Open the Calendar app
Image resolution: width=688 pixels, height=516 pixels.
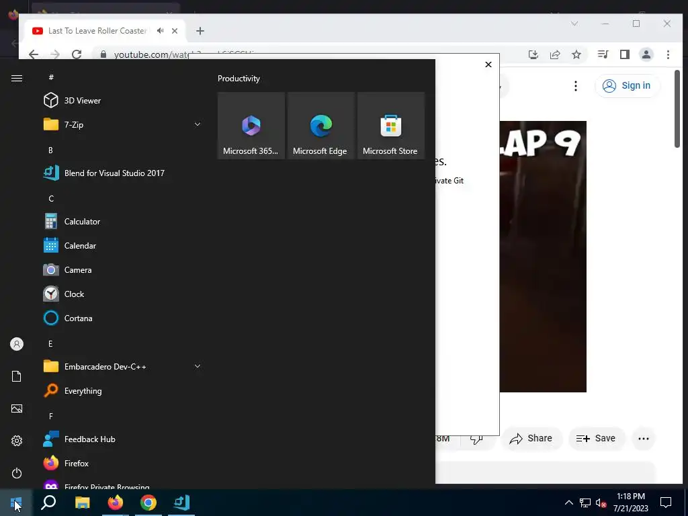[122, 246]
